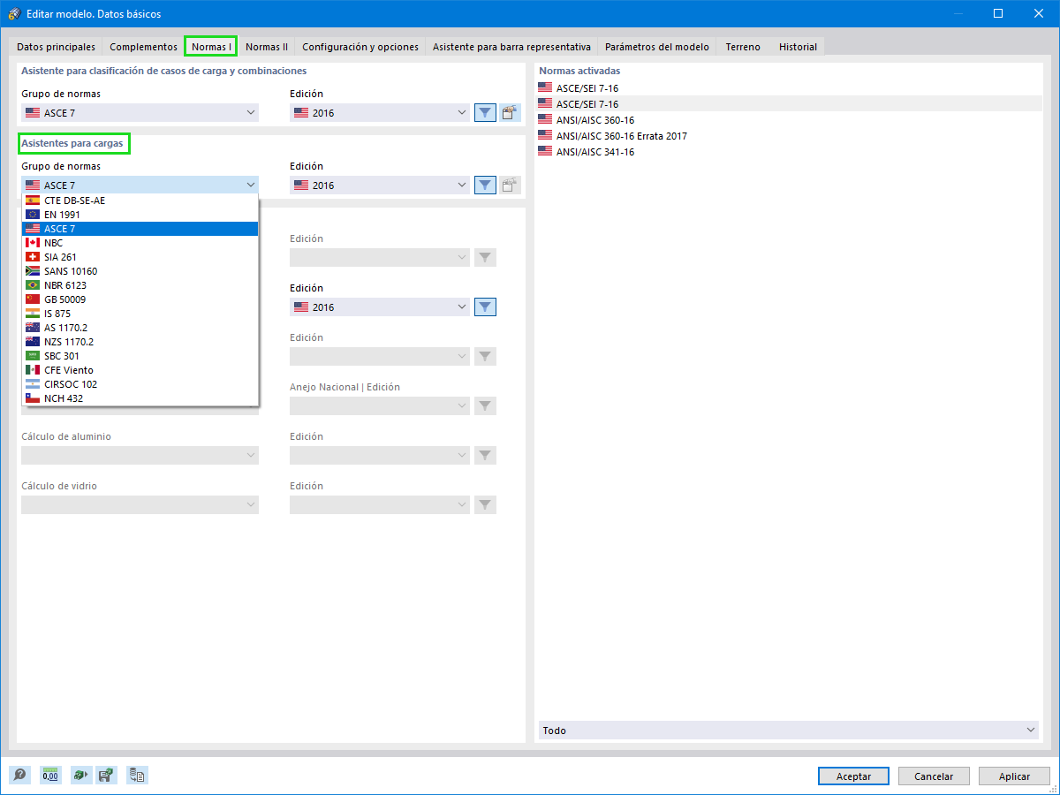
Task: Select AS 1170.2 from the list
Action: click(x=140, y=327)
